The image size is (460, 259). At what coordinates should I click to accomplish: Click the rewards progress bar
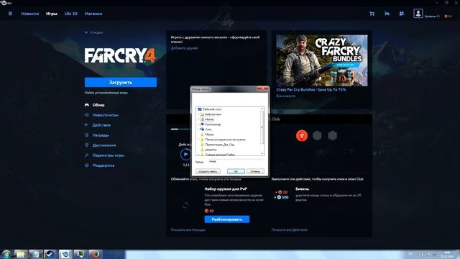(x=180, y=129)
